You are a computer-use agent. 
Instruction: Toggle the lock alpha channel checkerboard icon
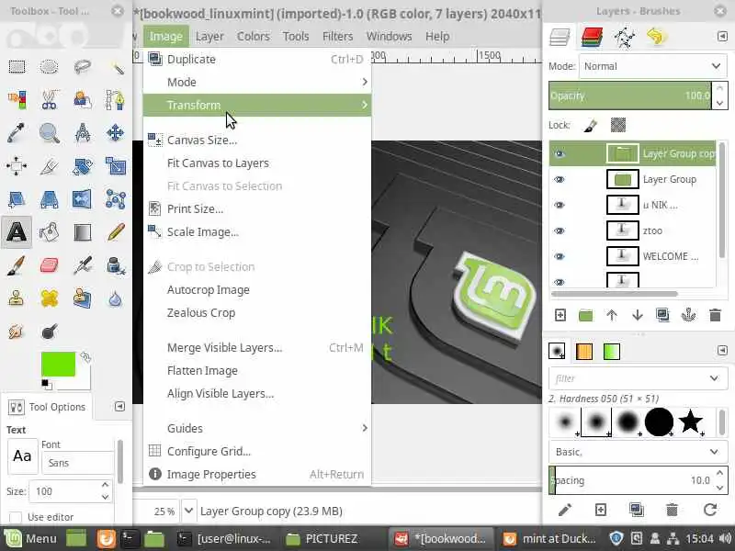(x=618, y=125)
